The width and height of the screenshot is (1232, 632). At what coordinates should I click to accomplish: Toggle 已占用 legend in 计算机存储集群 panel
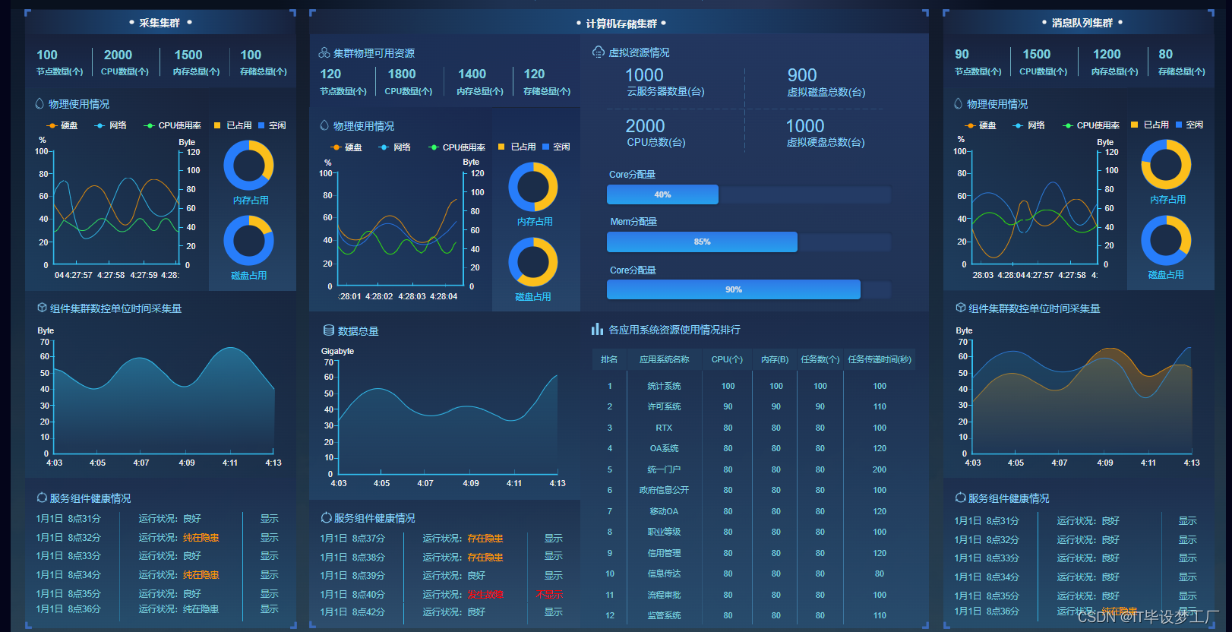[x=516, y=147]
